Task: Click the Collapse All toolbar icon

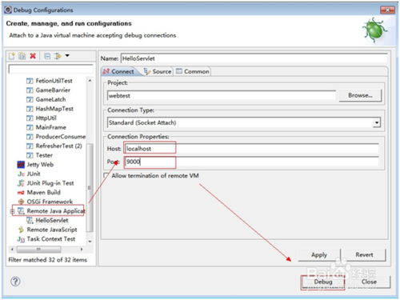Action: coord(47,56)
